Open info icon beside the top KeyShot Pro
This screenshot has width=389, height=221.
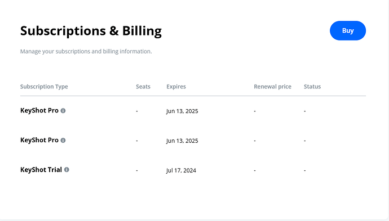(x=63, y=111)
